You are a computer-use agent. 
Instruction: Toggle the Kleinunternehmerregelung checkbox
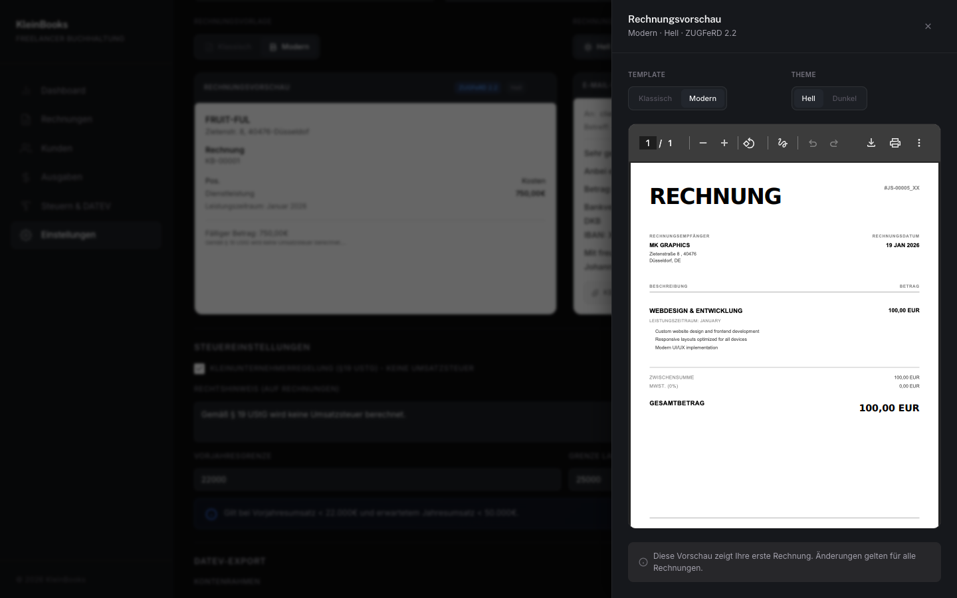tap(199, 368)
